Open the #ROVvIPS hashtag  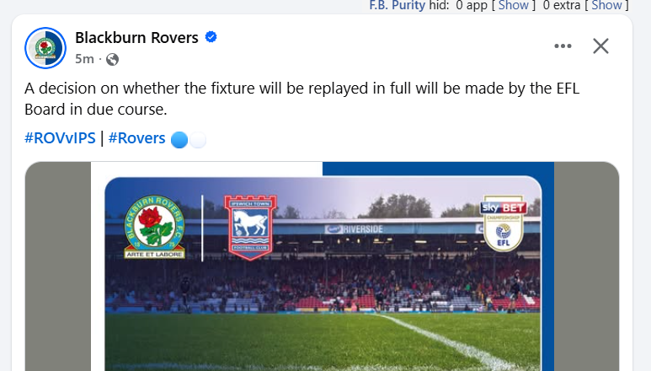(60, 138)
